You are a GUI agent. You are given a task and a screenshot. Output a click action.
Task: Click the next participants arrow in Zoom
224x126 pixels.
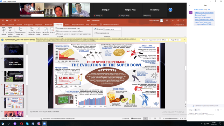tap(170, 10)
